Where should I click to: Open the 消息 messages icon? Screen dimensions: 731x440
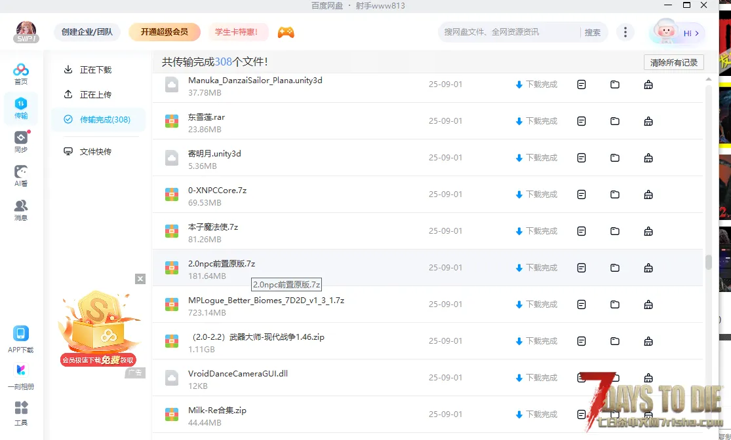tap(21, 210)
